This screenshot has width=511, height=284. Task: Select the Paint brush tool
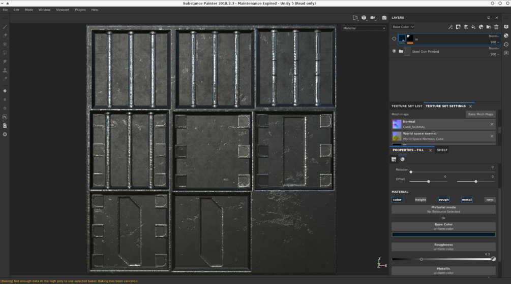pos(5,27)
